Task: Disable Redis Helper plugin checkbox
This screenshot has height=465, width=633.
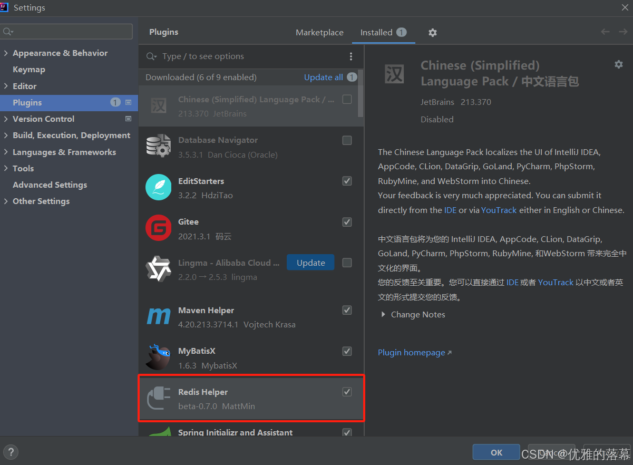Action: click(x=347, y=392)
